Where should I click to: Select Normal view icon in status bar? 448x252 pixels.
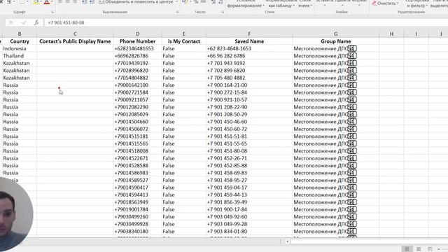407,249
